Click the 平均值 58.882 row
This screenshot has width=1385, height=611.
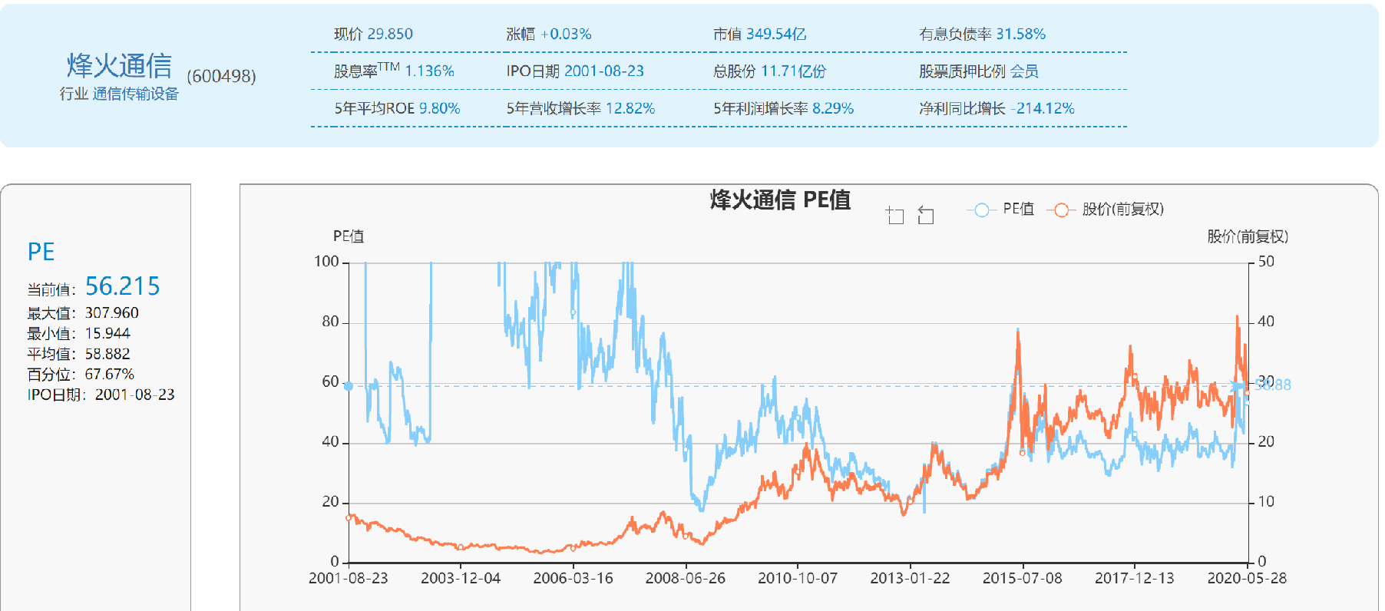pos(78,354)
